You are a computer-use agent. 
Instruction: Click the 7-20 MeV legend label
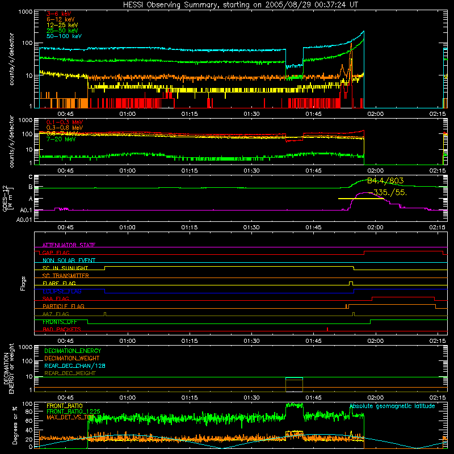61,139
